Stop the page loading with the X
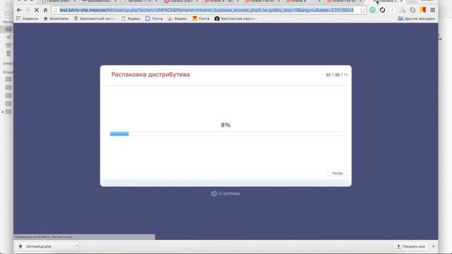452x254 pixels. click(37, 10)
